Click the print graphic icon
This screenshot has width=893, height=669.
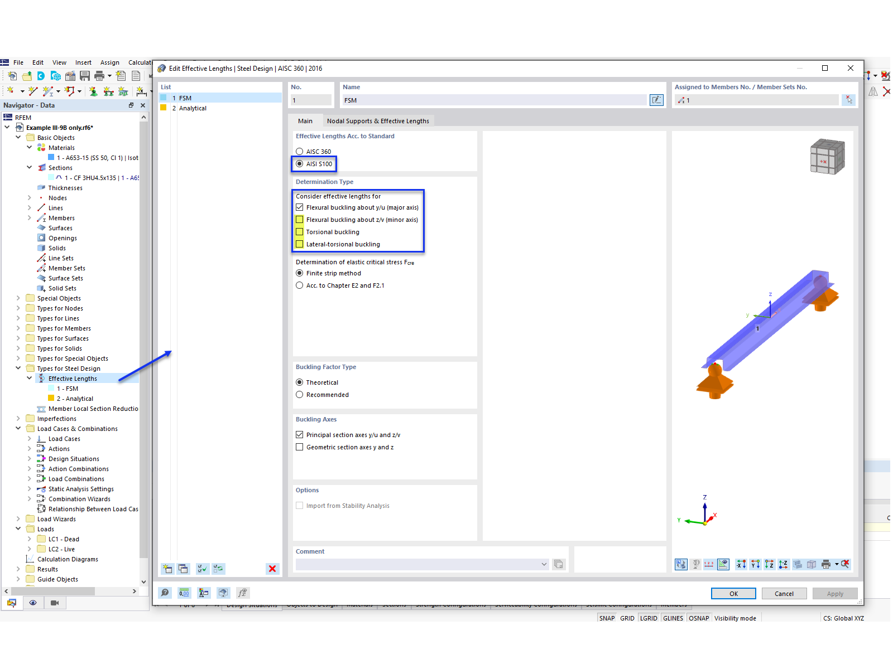[x=825, y=564]
